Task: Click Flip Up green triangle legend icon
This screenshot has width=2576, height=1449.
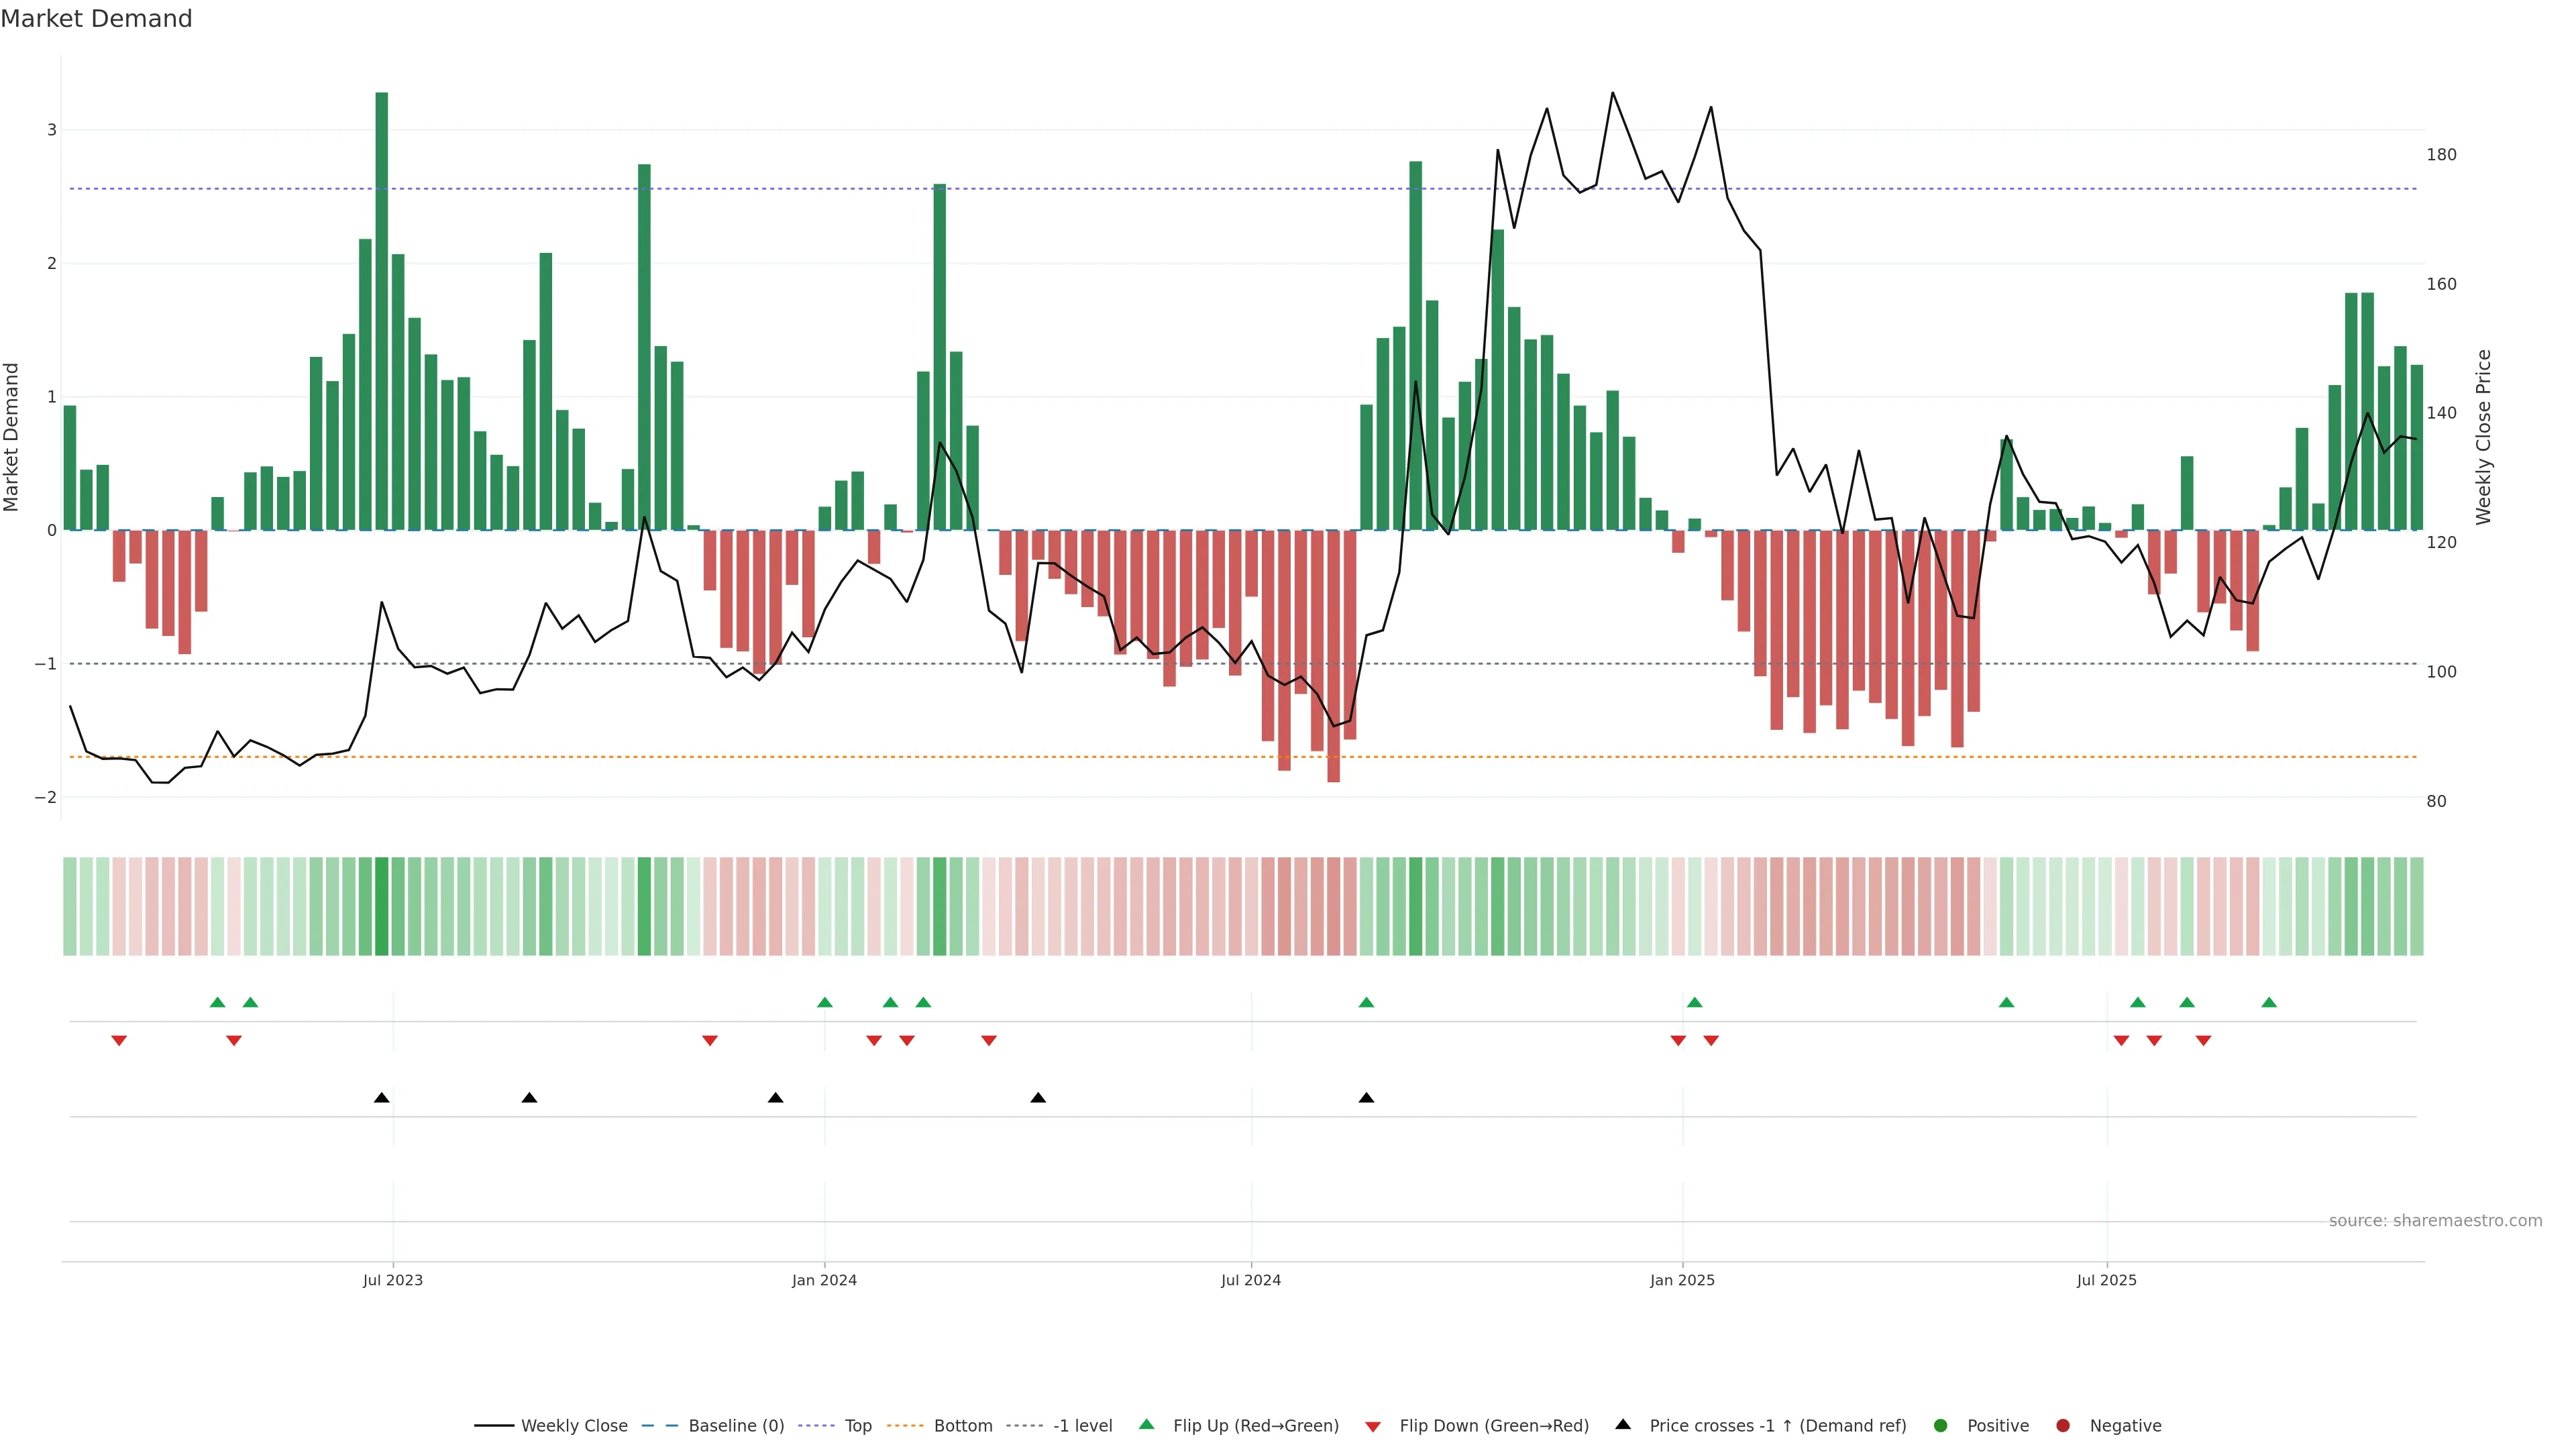Action: (1147, 1424)
